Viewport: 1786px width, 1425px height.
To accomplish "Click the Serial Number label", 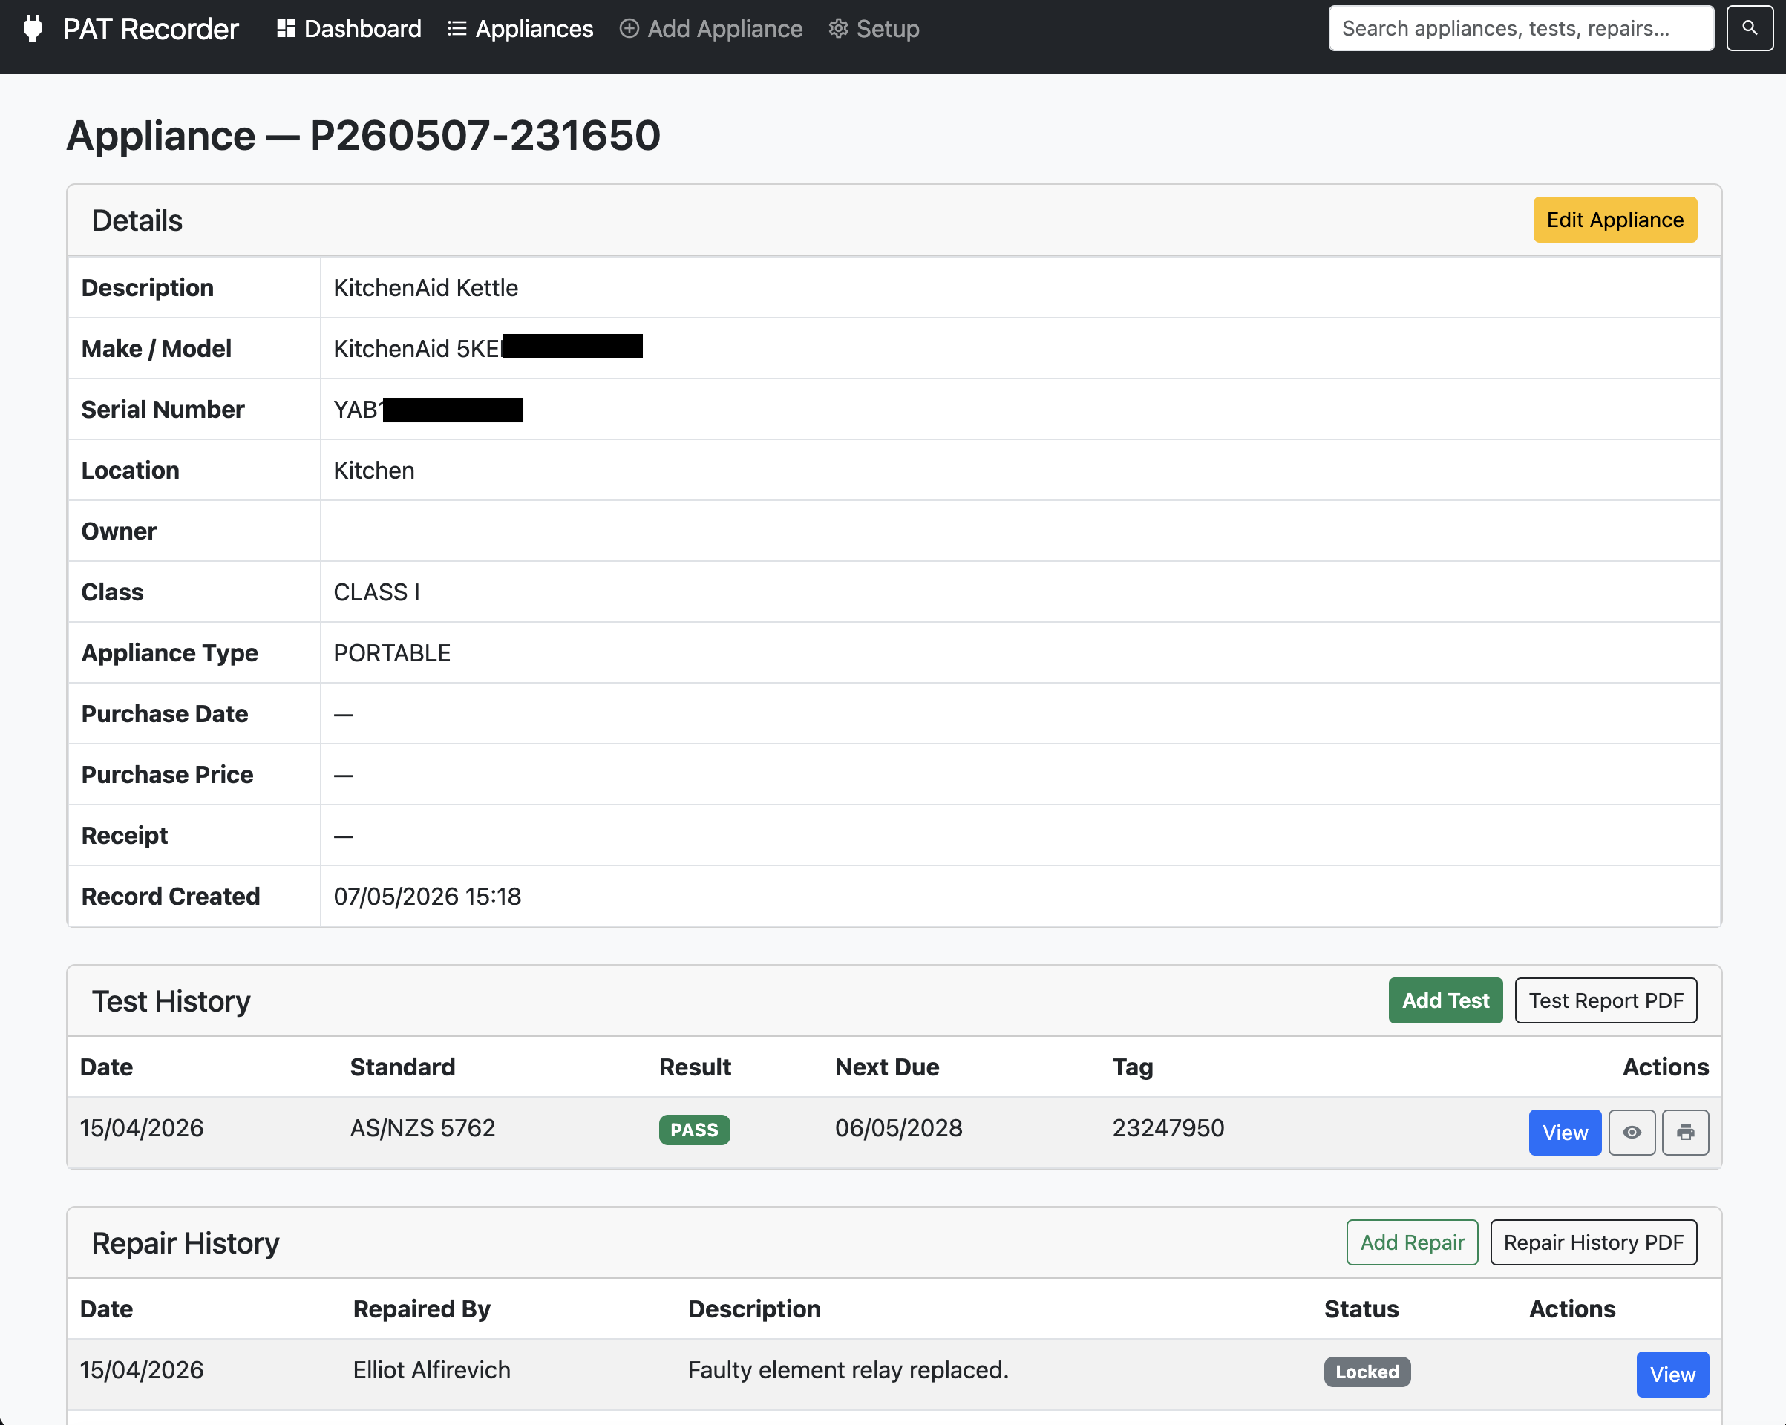I will coord(163,409).
